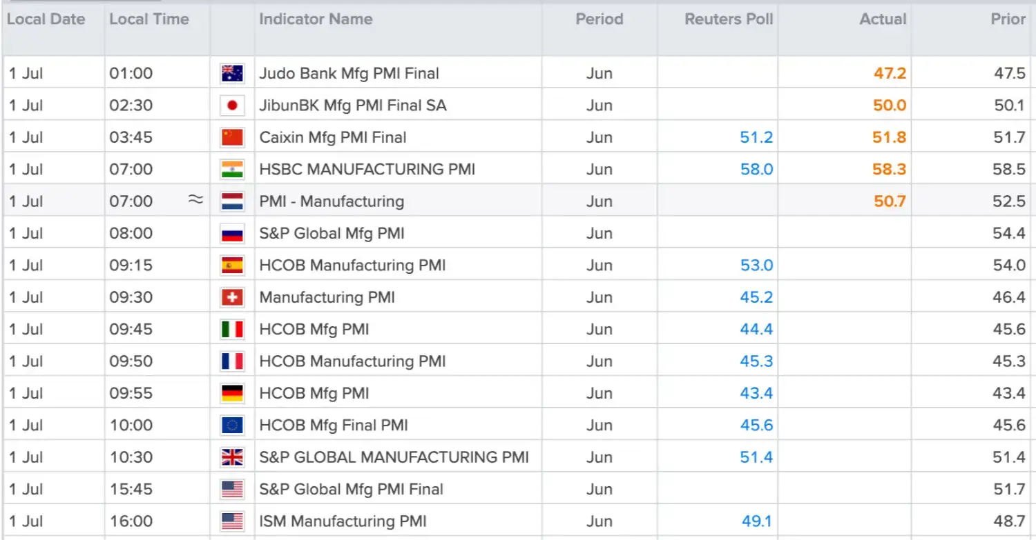Sort by the Prior column header

1008,19
